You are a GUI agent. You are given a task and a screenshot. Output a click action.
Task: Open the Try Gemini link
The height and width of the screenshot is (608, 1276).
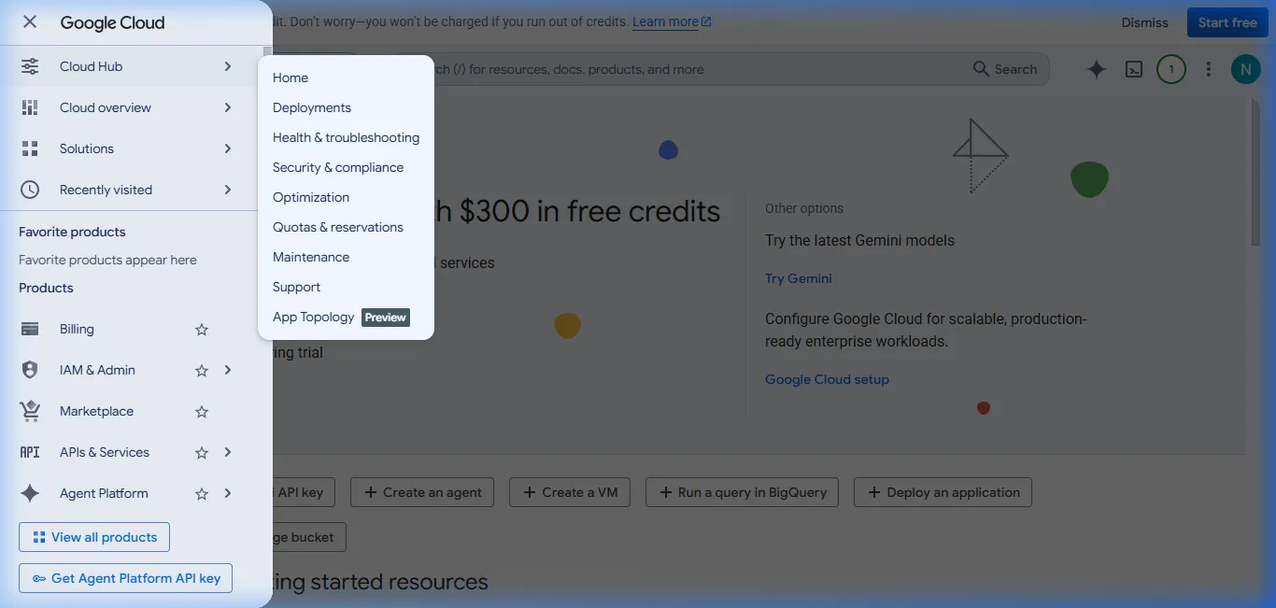(799, 278)
